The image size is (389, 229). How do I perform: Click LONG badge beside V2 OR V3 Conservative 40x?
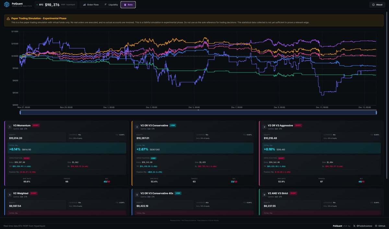point(178,193)
